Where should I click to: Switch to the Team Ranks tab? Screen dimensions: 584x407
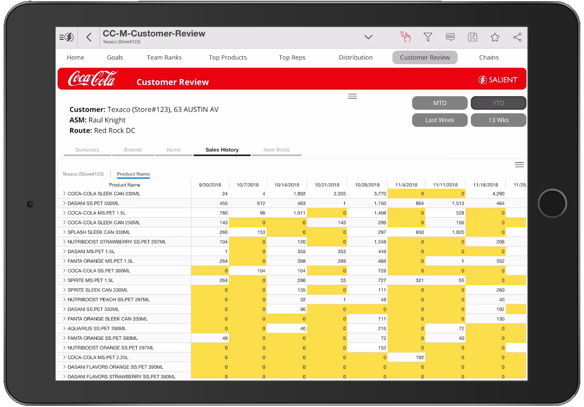coord(164,58)
